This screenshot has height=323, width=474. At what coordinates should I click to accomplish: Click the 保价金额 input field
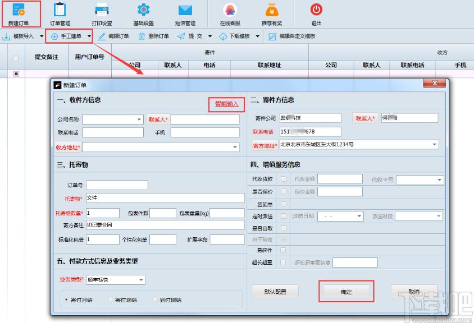point(340,192)
